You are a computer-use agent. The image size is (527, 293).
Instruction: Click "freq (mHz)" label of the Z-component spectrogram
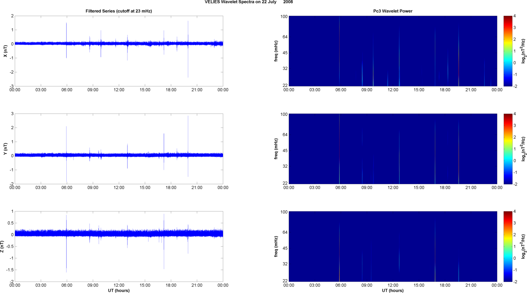coord(276,247)
